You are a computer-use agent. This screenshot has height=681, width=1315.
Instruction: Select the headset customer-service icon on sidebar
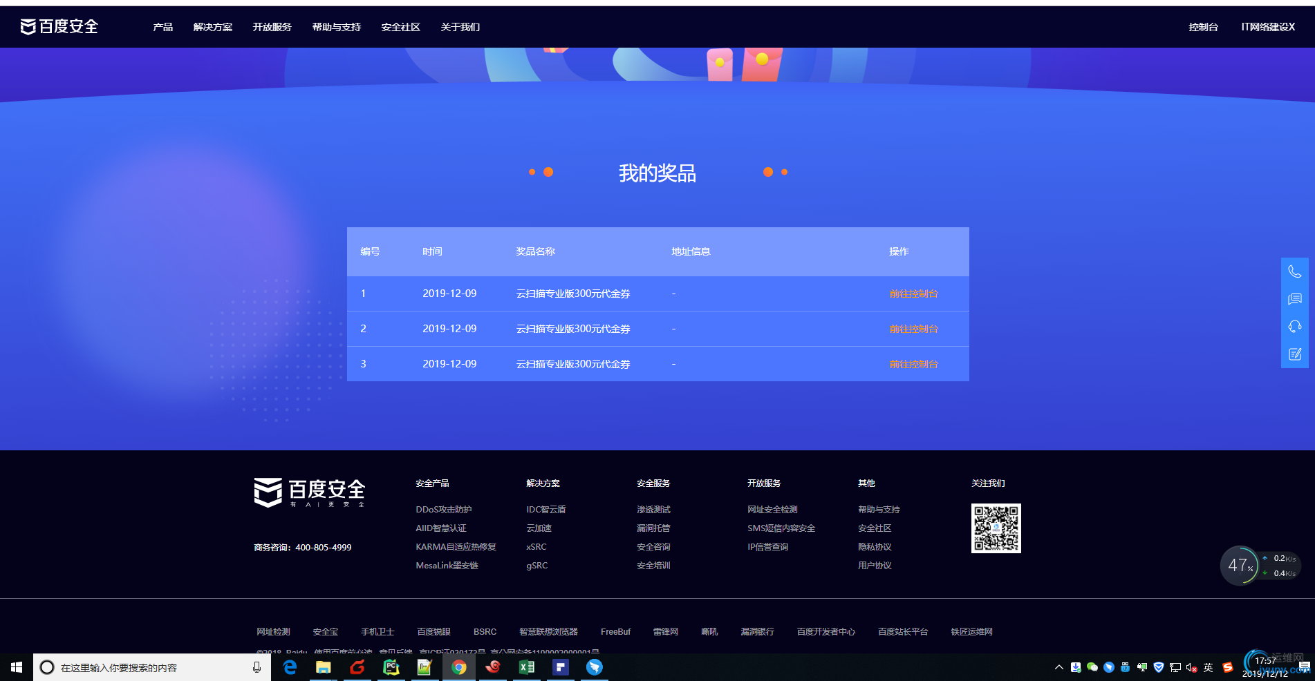tap(1294, 326)
